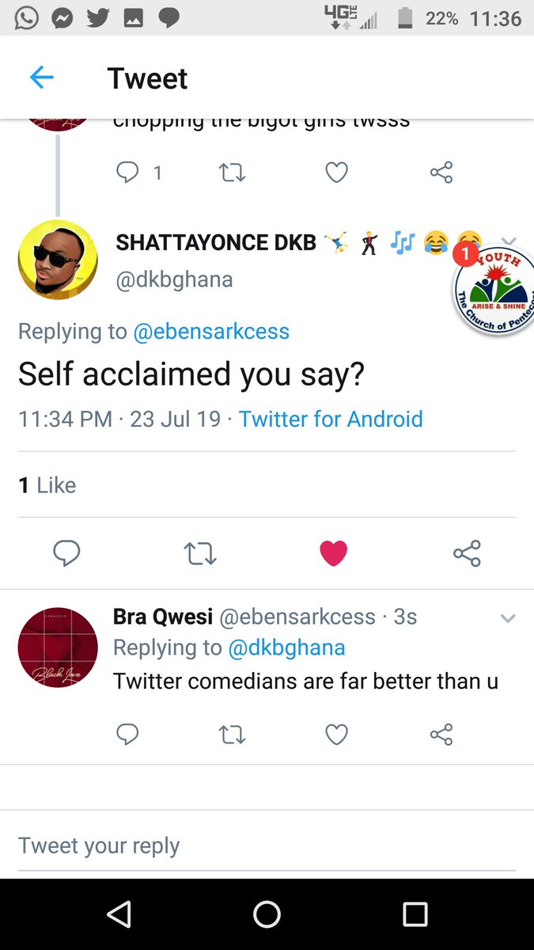Open options chevron on Bra Qwesi's reply
The image size is (534, 950).
tap(508, 618)
